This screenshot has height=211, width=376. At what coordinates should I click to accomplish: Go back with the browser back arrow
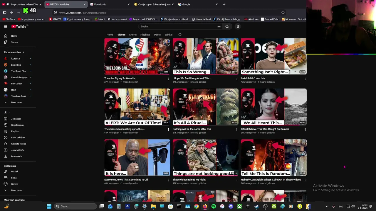(12, 13)
